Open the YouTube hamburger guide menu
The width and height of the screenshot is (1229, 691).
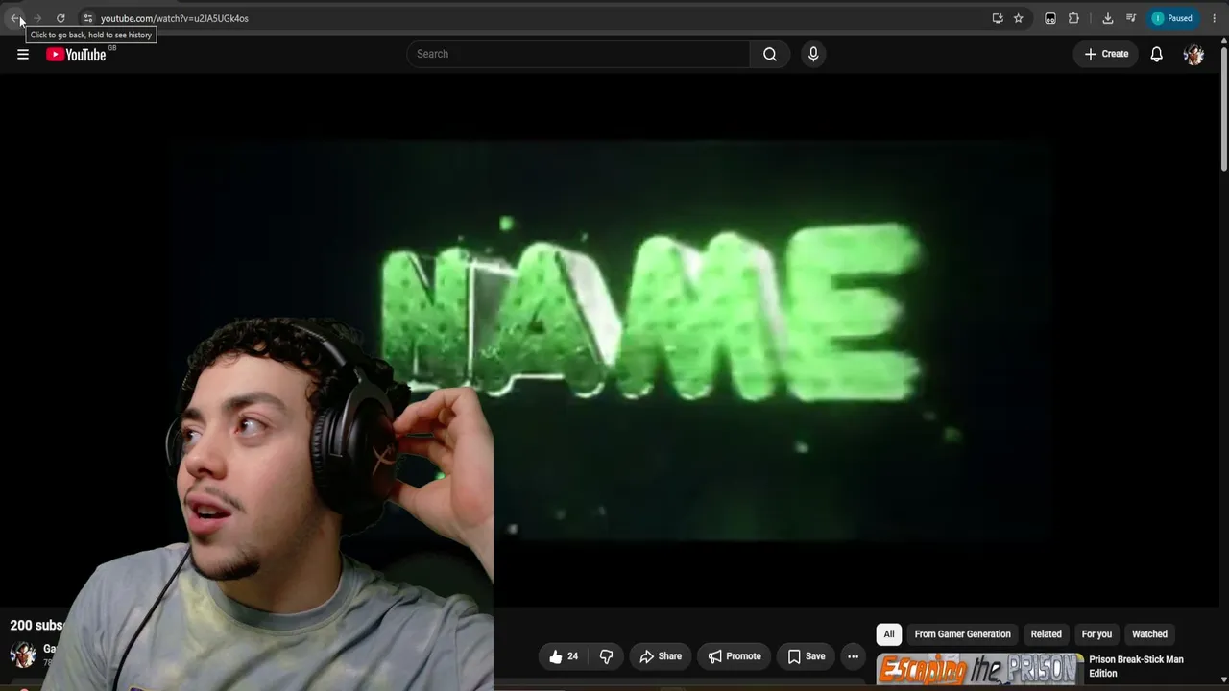click(x=23, y=54)
